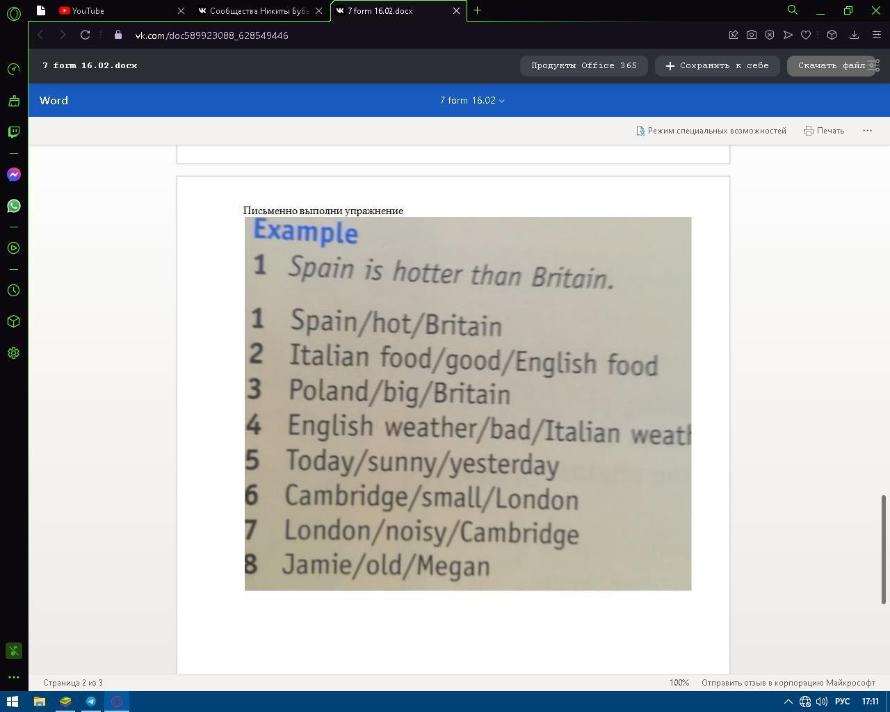Click the Word app label
The height and width of the screenshot is (712, 890).
(x=54, y=101)
